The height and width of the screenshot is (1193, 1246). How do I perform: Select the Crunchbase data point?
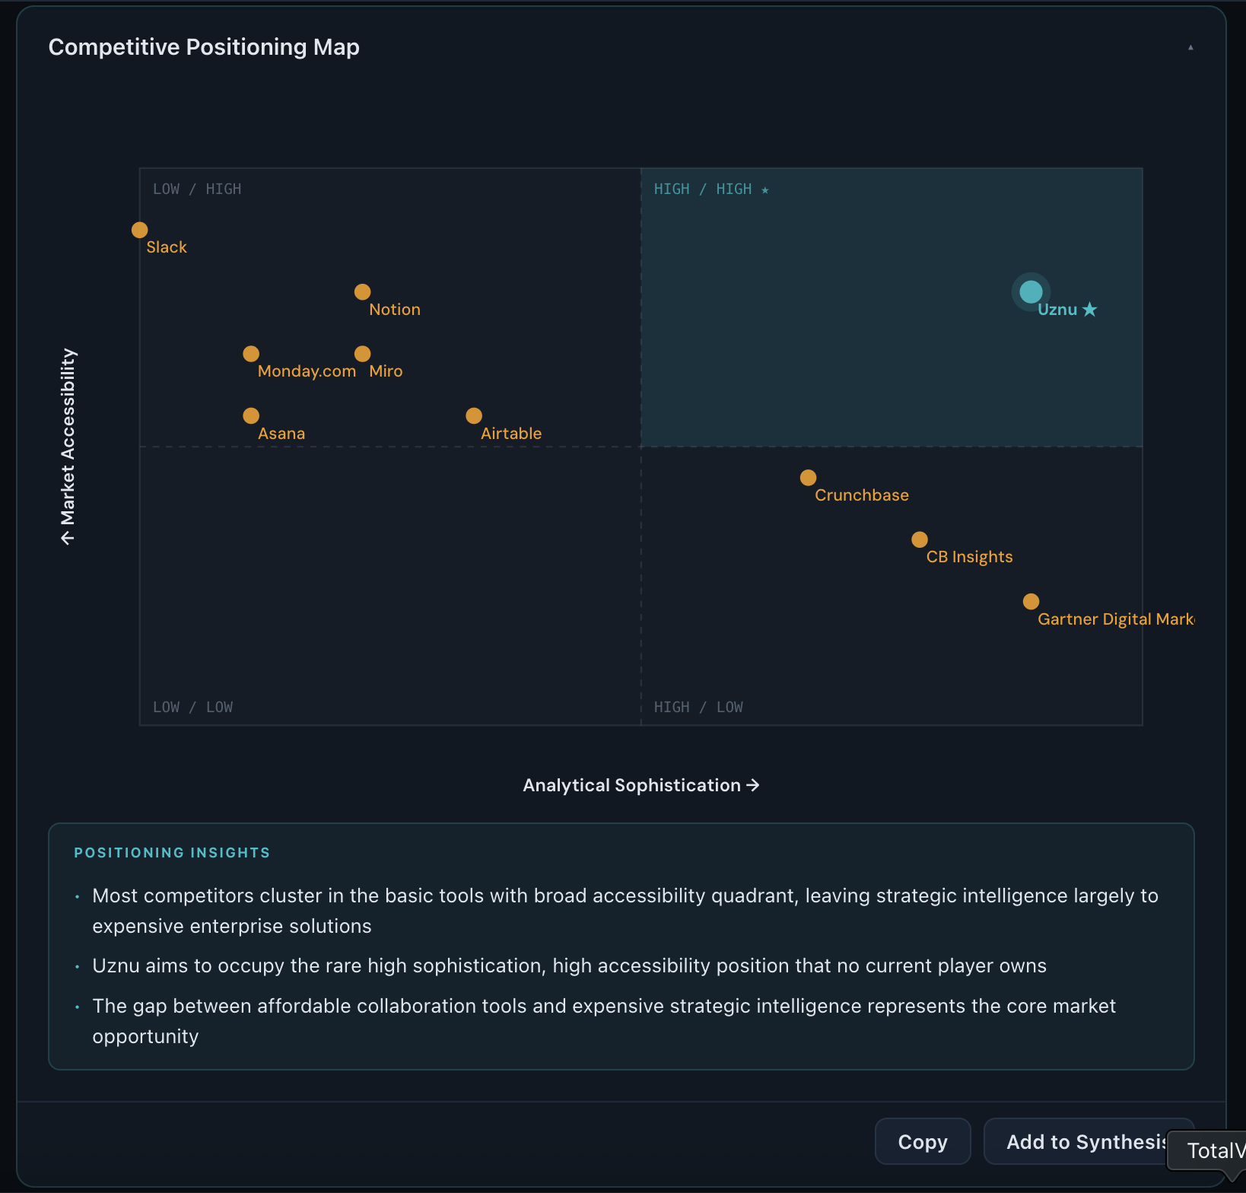(808, 478)
